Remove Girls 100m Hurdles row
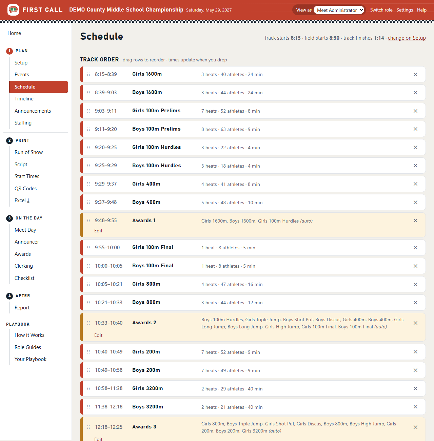The width and height of the screenshot is (434, 441). point(415,147)
